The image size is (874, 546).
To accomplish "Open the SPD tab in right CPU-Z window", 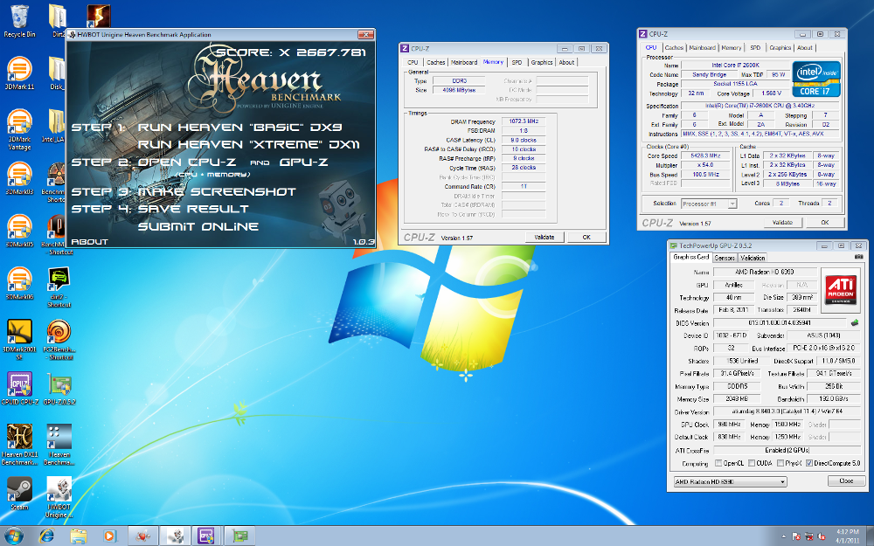I will click(x=755, y=48).
